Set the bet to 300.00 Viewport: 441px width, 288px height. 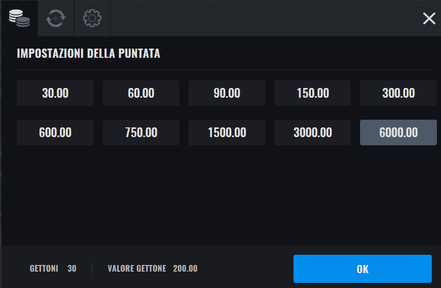pyautogui.click(x=398, y=93)
